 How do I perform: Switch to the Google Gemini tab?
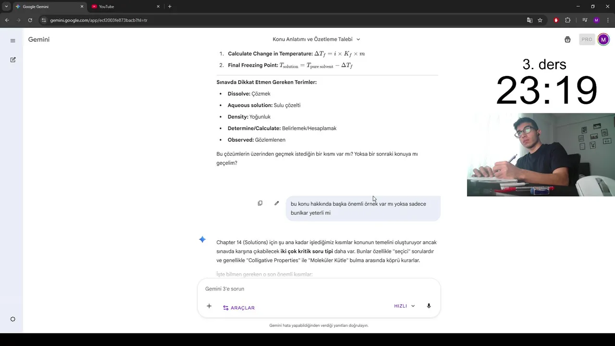(49, 7)
